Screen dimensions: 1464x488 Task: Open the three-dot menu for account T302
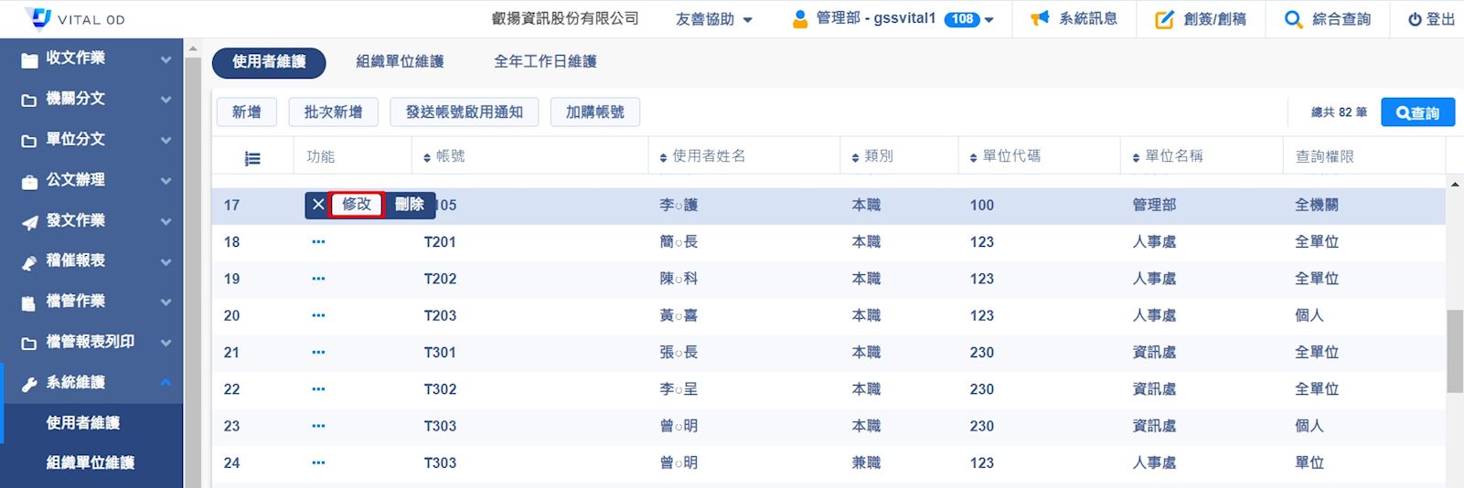tap(318, 389)
